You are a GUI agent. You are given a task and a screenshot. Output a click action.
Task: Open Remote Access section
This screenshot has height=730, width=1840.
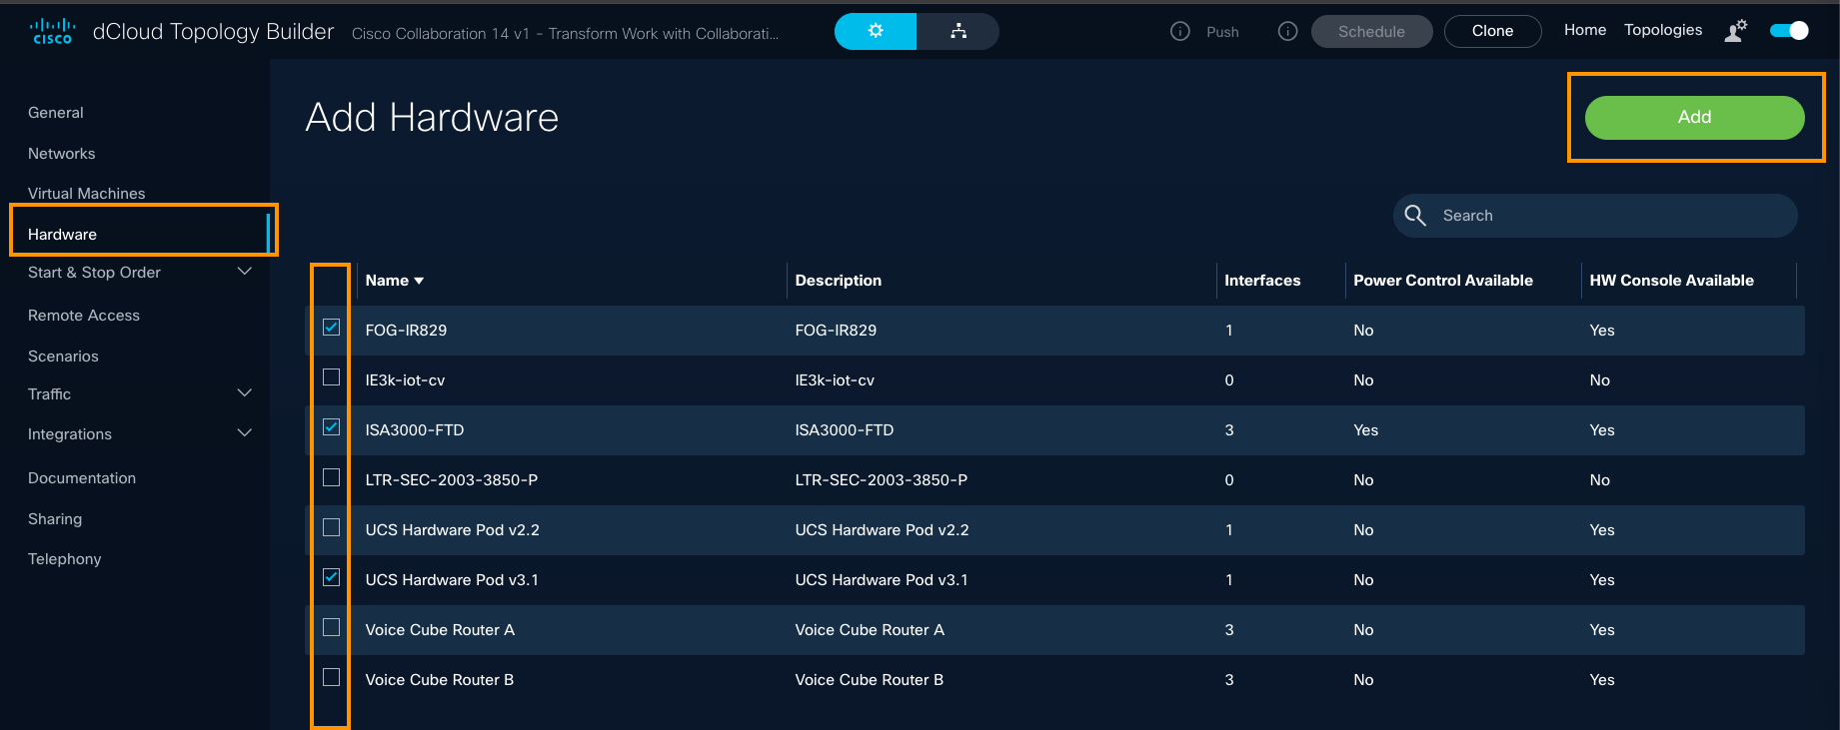[x=84, y=316]
